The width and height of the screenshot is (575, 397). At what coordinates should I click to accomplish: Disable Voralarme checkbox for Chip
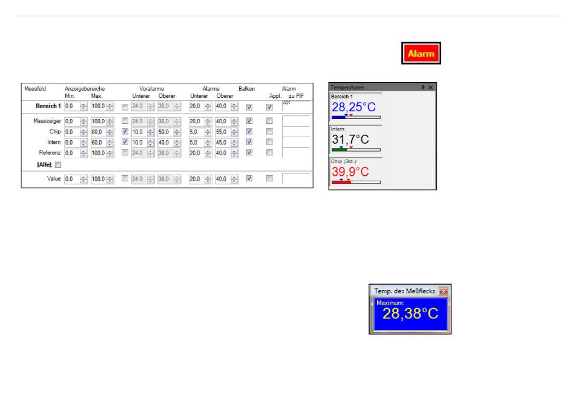(125, 131)
